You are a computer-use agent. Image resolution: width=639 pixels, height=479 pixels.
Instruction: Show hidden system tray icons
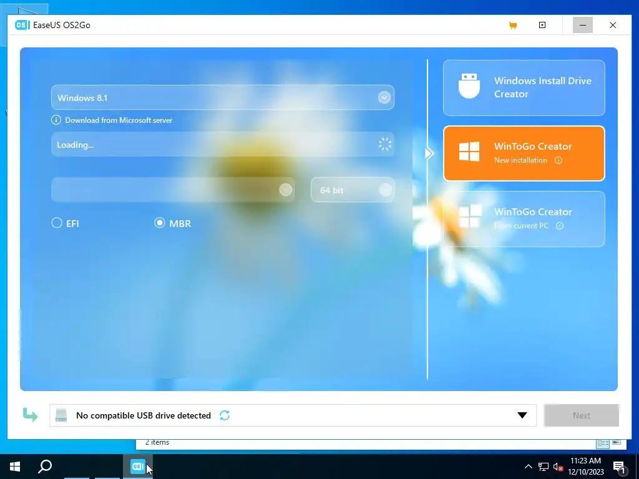pos(528,467)
